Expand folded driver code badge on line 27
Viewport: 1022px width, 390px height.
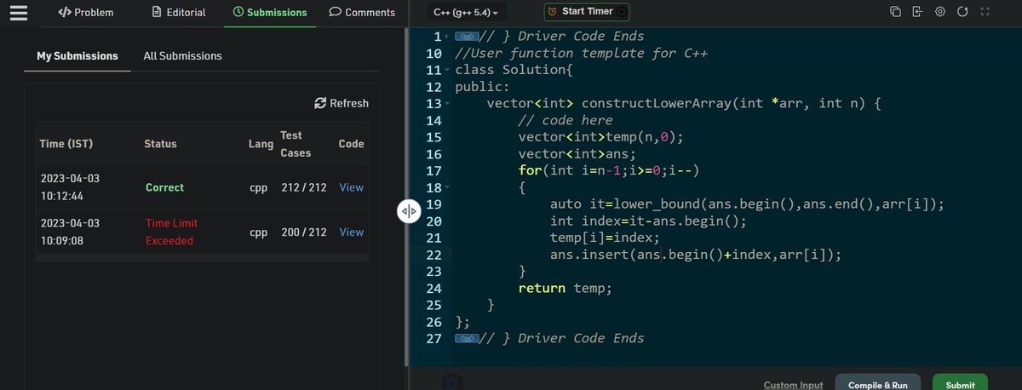[x=466, y=338]
